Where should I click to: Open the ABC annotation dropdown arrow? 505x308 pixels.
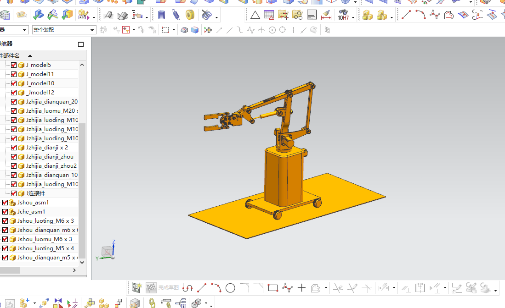[94, 17]
